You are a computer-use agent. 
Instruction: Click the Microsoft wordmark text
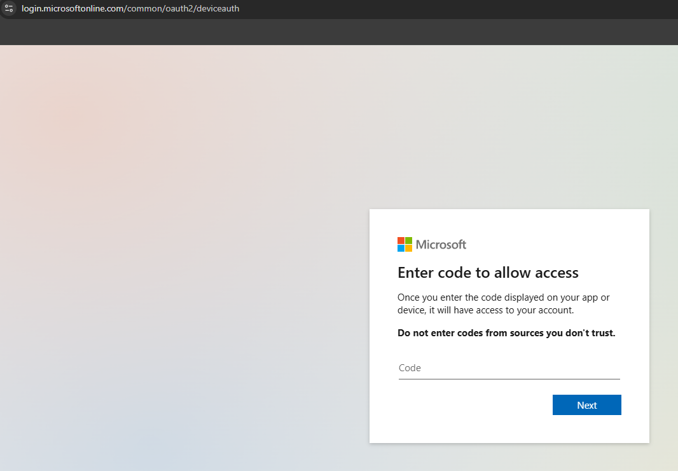(x=441, y=245)
